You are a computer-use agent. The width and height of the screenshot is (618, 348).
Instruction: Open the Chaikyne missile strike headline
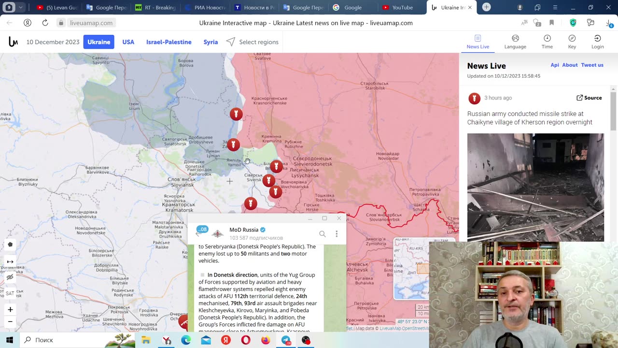tap(530, 118)
